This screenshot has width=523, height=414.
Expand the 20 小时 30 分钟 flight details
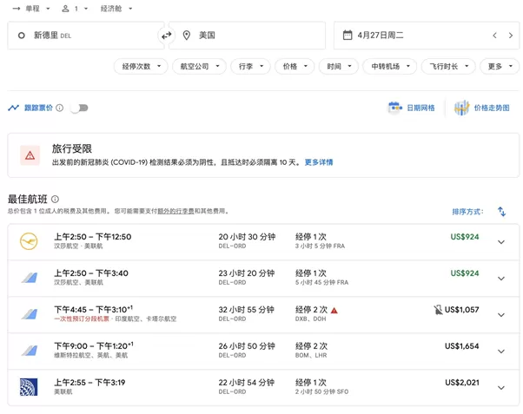coord(501,242)
